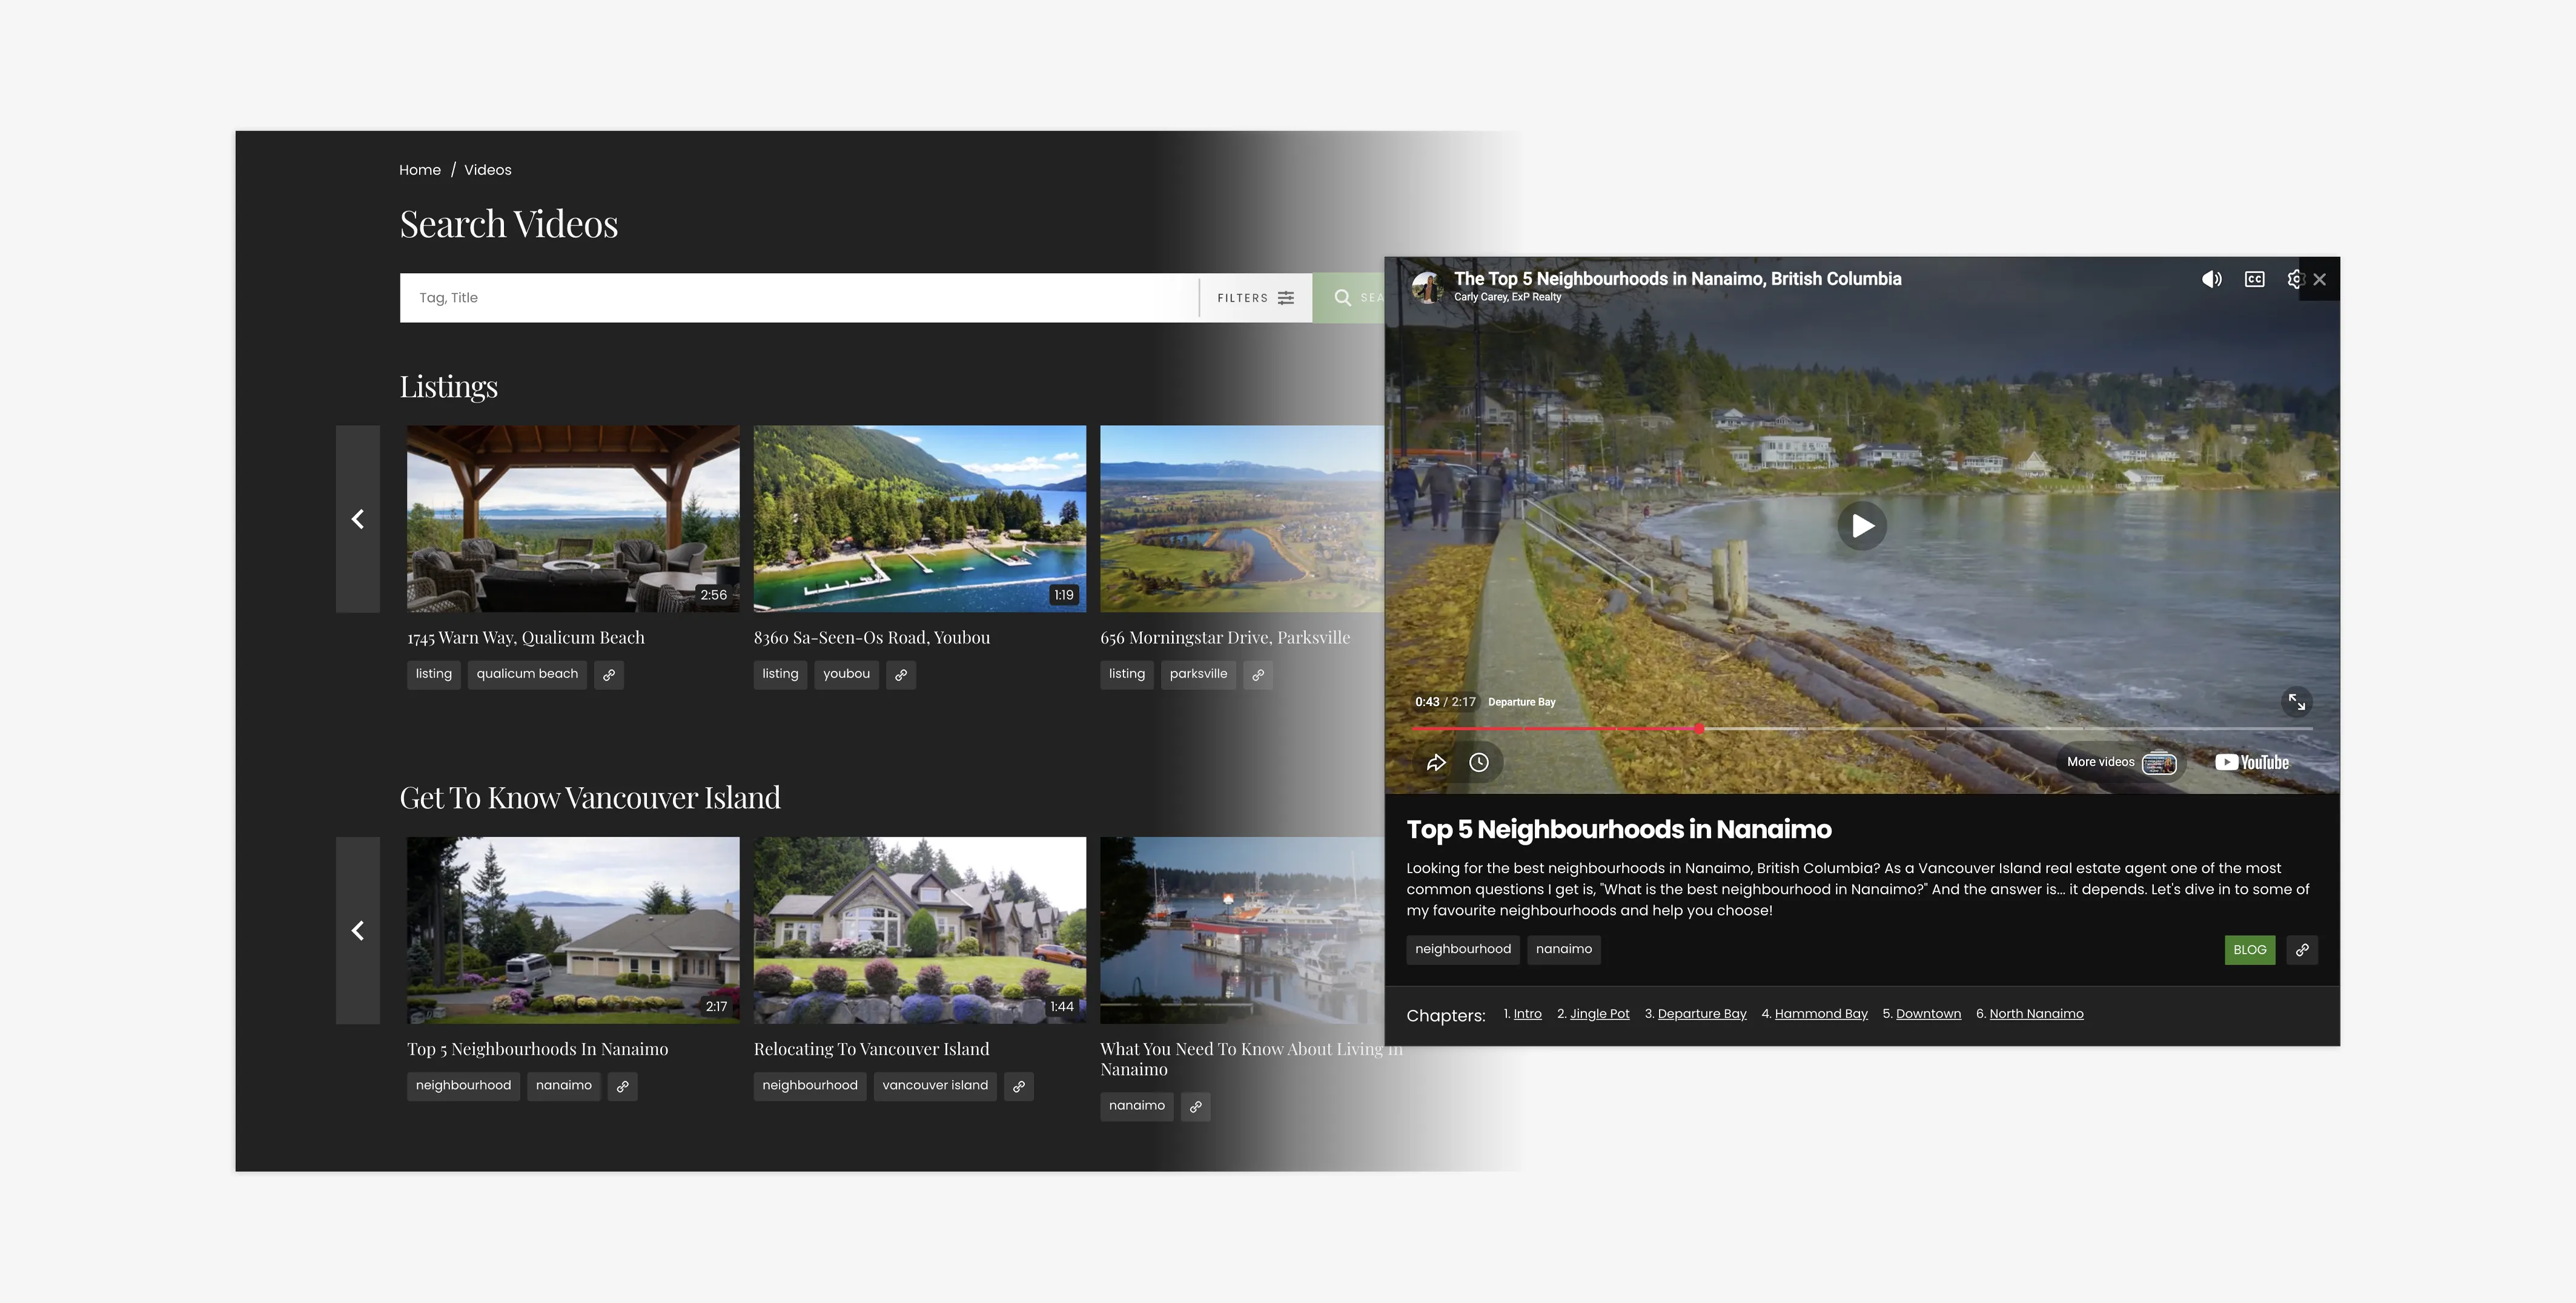The height and width of the screenshot is (1303, 2576).
Task: Open the 1745 Warn Way video thumbnail
Action: (573, 519)
